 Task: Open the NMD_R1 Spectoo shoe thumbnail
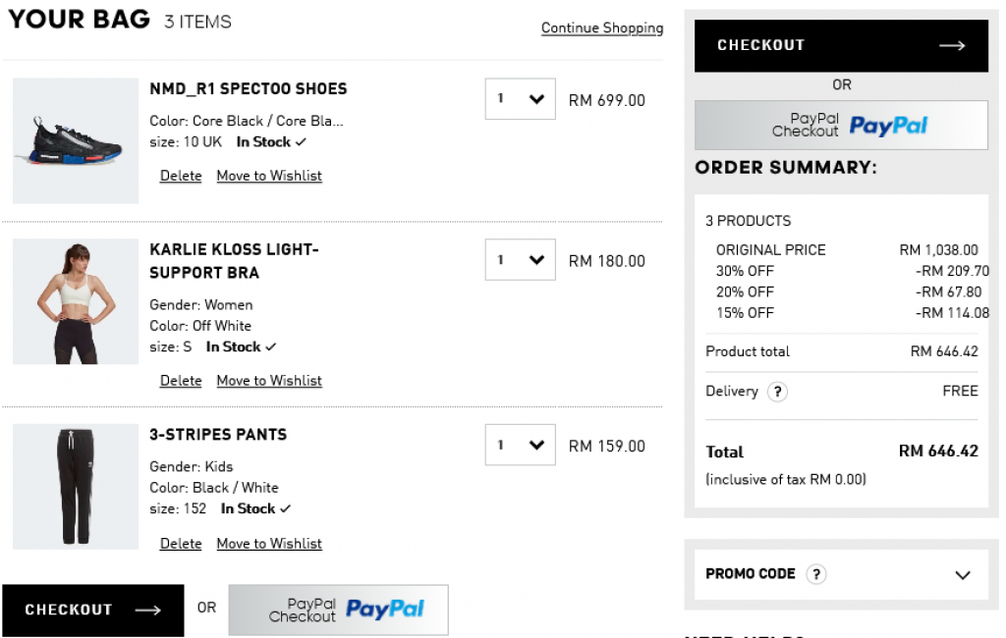click(x=76, y=141)
